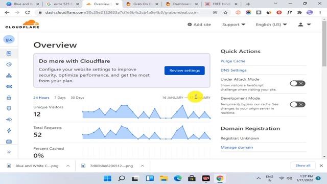Open Microsoft Edge from the taskbar

178,178
